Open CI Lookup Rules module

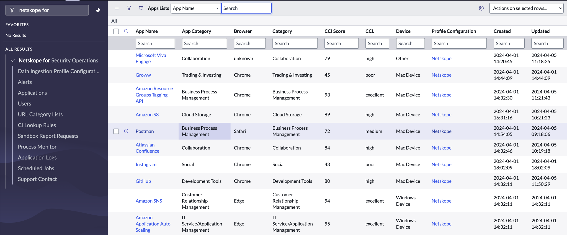[x=37, y=125]
